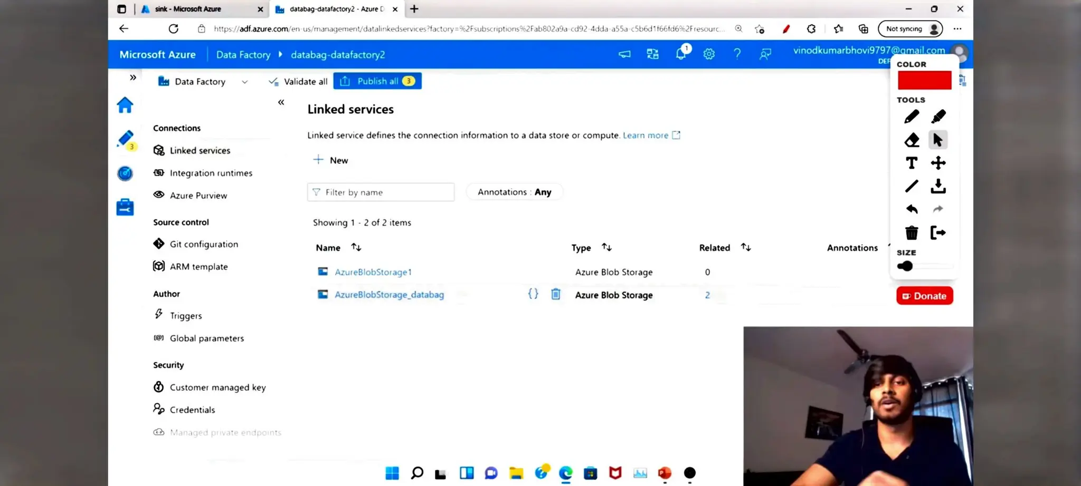The width and height of the screenshot is (1081, 486).
Task: Open Triggers page
Action: [x=186, y=316]
